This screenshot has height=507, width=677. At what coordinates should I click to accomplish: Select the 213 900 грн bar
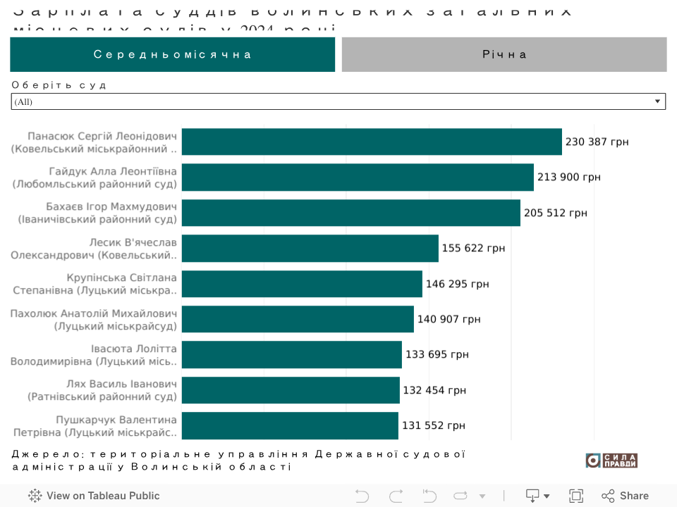coord(358,177)
